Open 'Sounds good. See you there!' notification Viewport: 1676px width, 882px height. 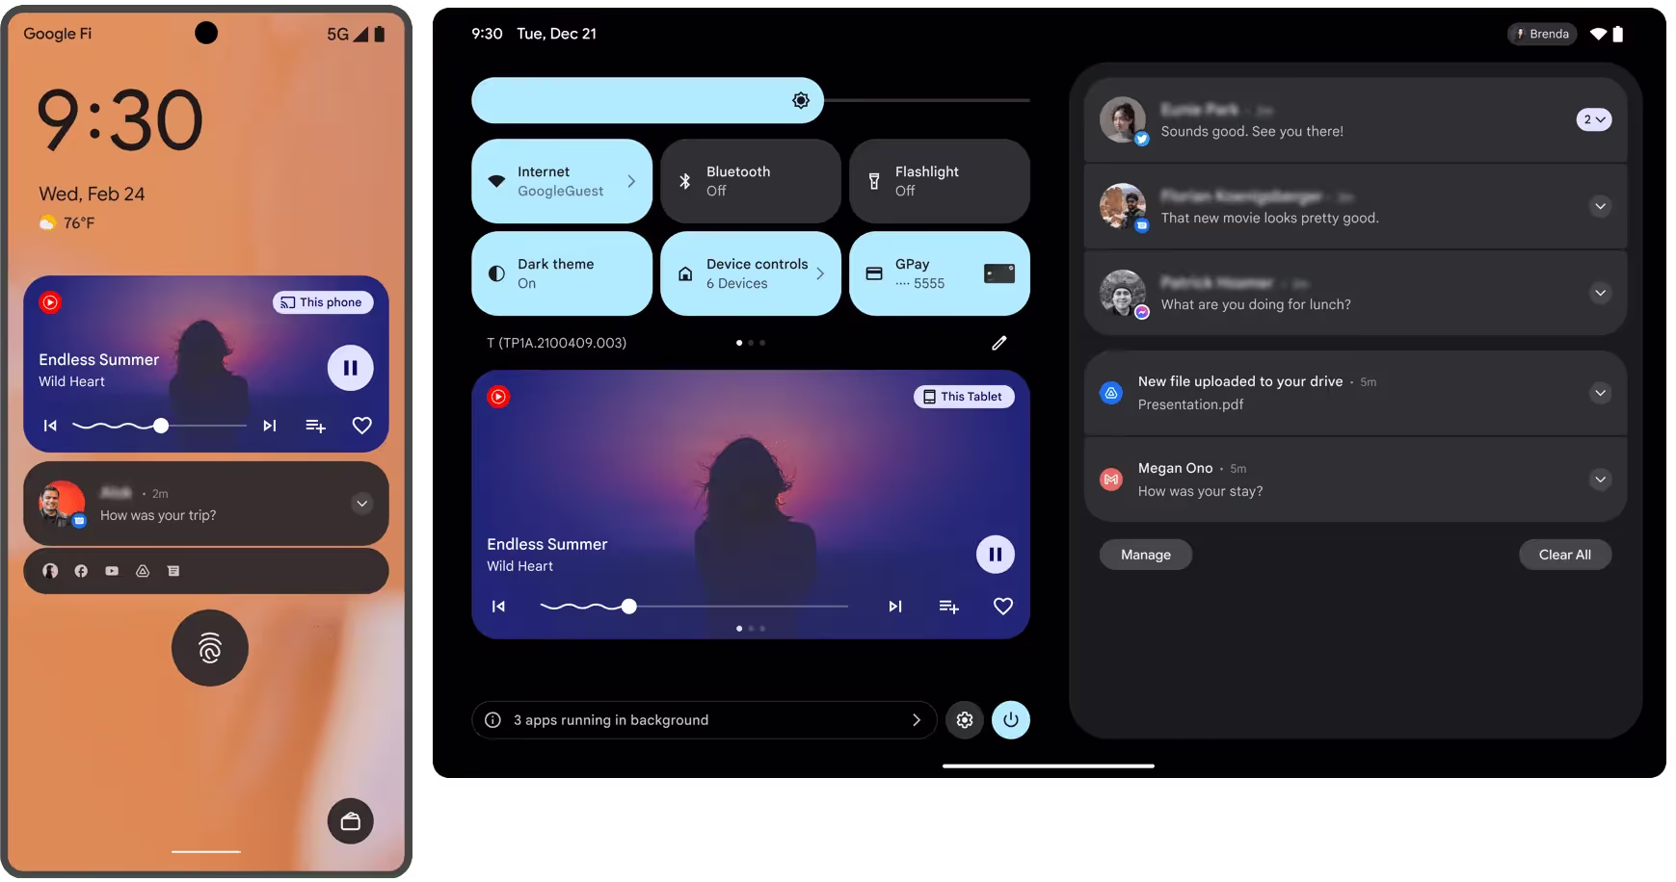pos(1356,119)
